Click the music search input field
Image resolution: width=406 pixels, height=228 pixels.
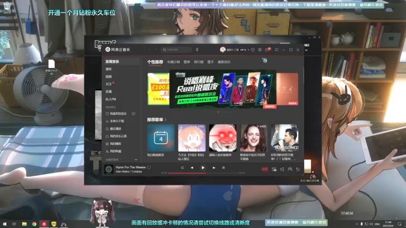pyautogui.click(x=176, y=50)
